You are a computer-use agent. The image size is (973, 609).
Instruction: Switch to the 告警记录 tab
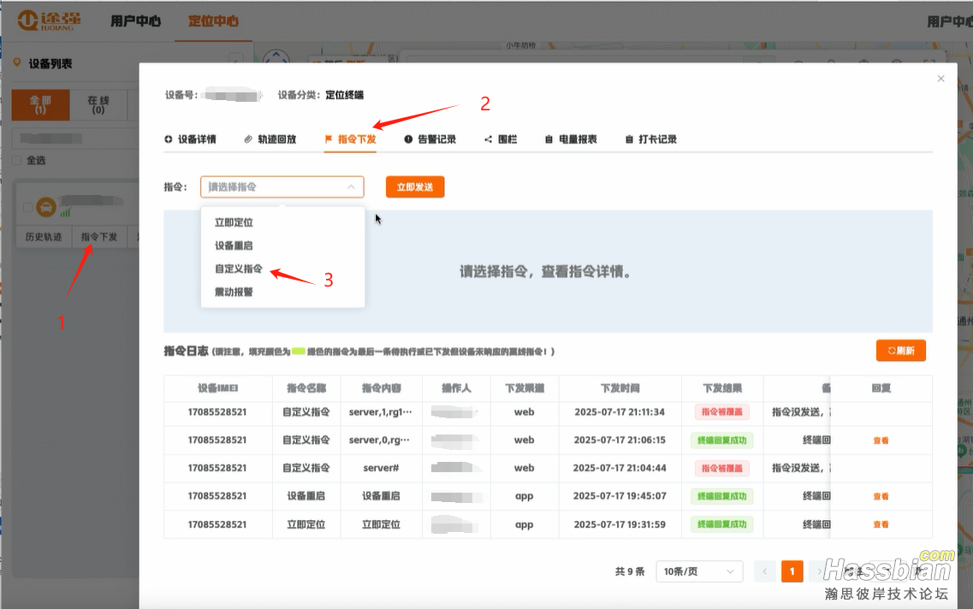tap(430, 139)
